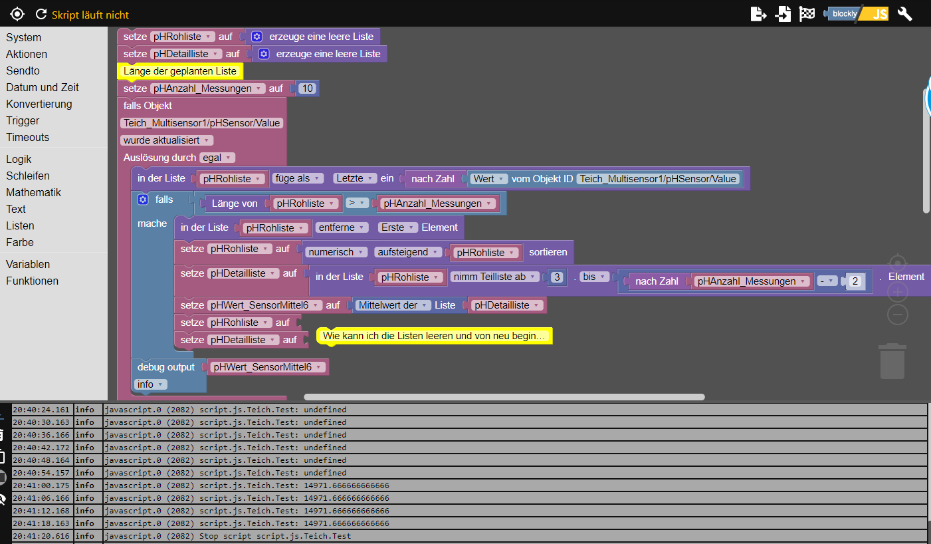Open the Aktionen block category
Image resolution: width=931 pixels, height=544 pixels.
coord(27,55)
